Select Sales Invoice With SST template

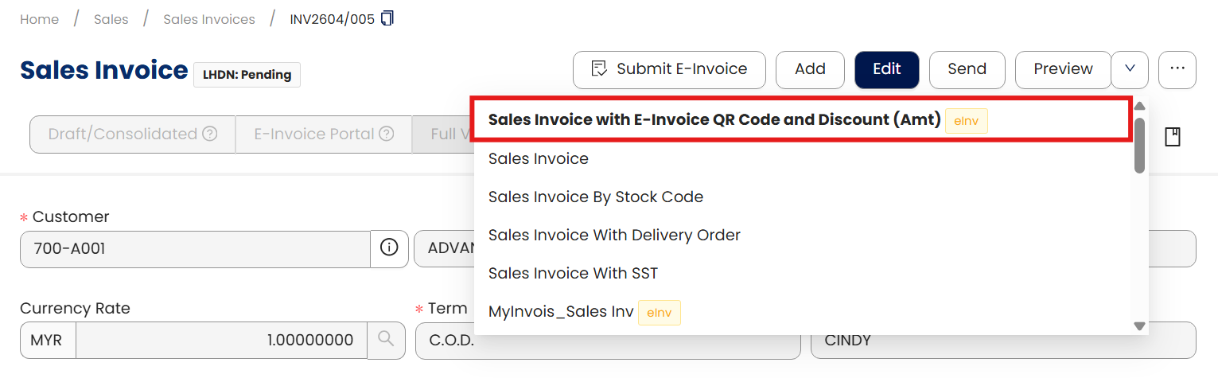pyautogui.click(x=573, y=274)
